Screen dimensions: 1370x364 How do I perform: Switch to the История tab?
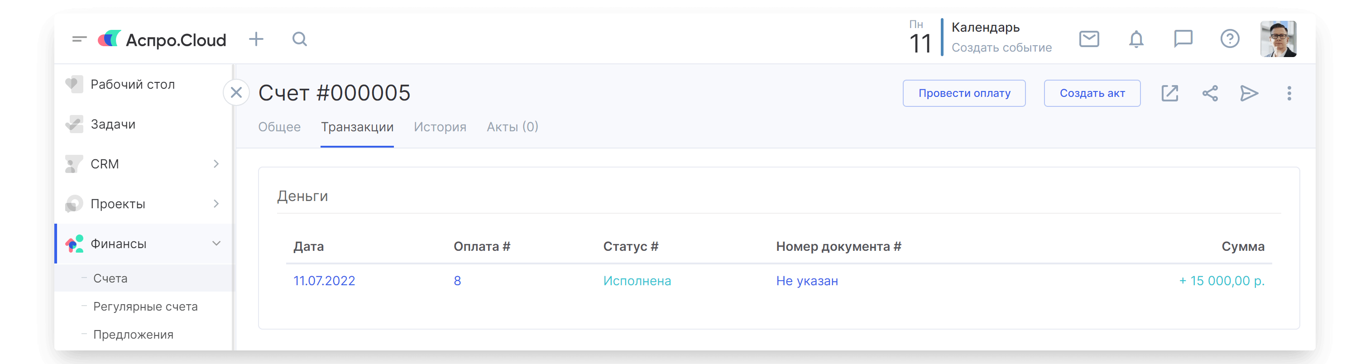[440, 127]
